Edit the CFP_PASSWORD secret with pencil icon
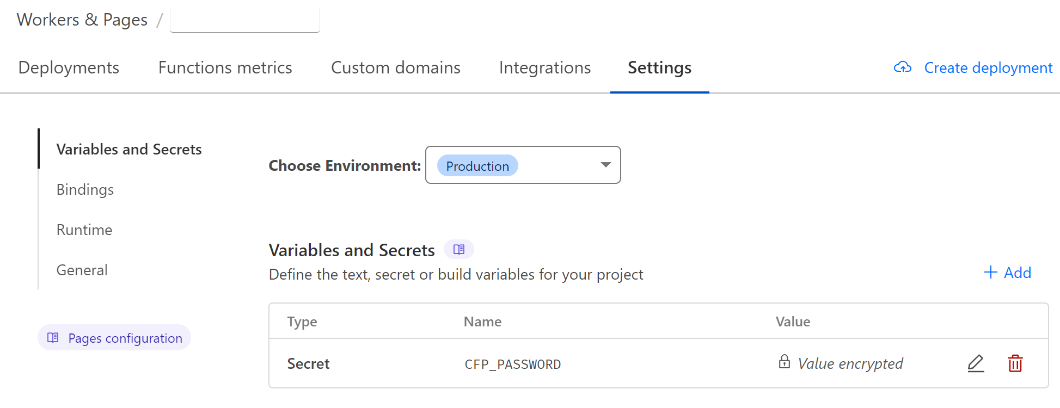The height and width of the screenshot is (408, 1060). click(976, 363)
